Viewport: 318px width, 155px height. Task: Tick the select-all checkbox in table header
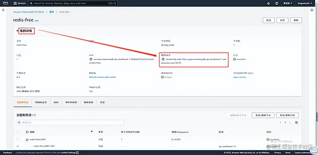[x=18, y=132]
